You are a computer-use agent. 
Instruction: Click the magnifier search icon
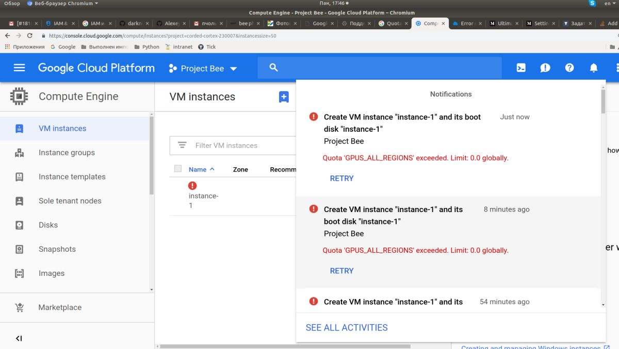click(274, 67)
